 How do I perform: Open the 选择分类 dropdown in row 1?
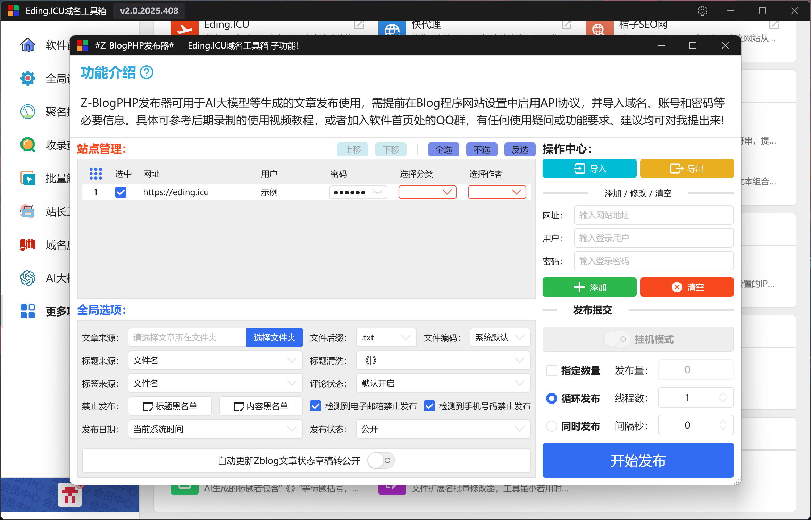coord(428,192)
